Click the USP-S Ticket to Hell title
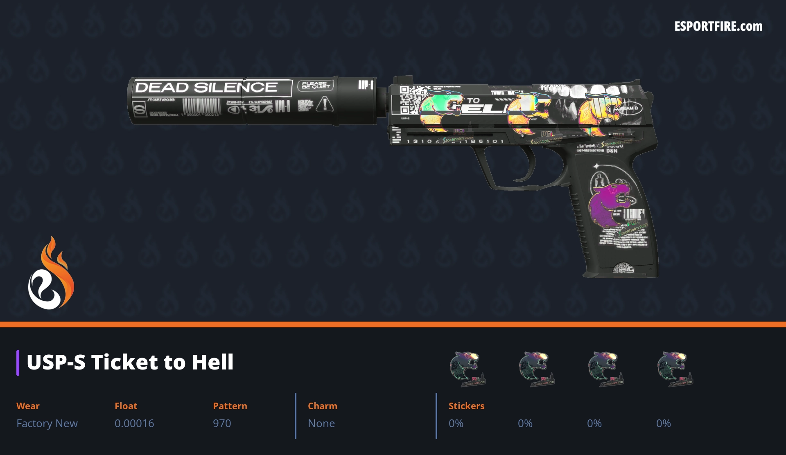 coord(130,362)
